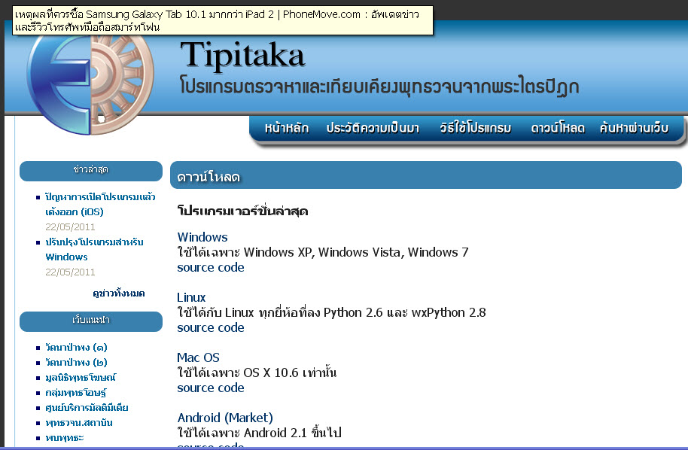The width and height of the screenshot is (688, 450).
Task: Select วิธีใช้โปรแกรม from the navigation bar
Action: point(475,128)
